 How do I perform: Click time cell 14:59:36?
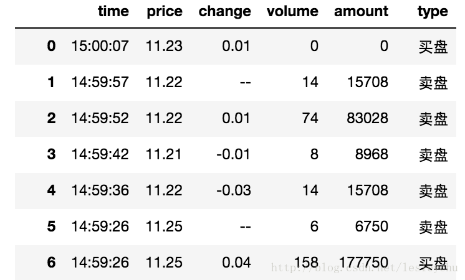(x=100, y=190)
